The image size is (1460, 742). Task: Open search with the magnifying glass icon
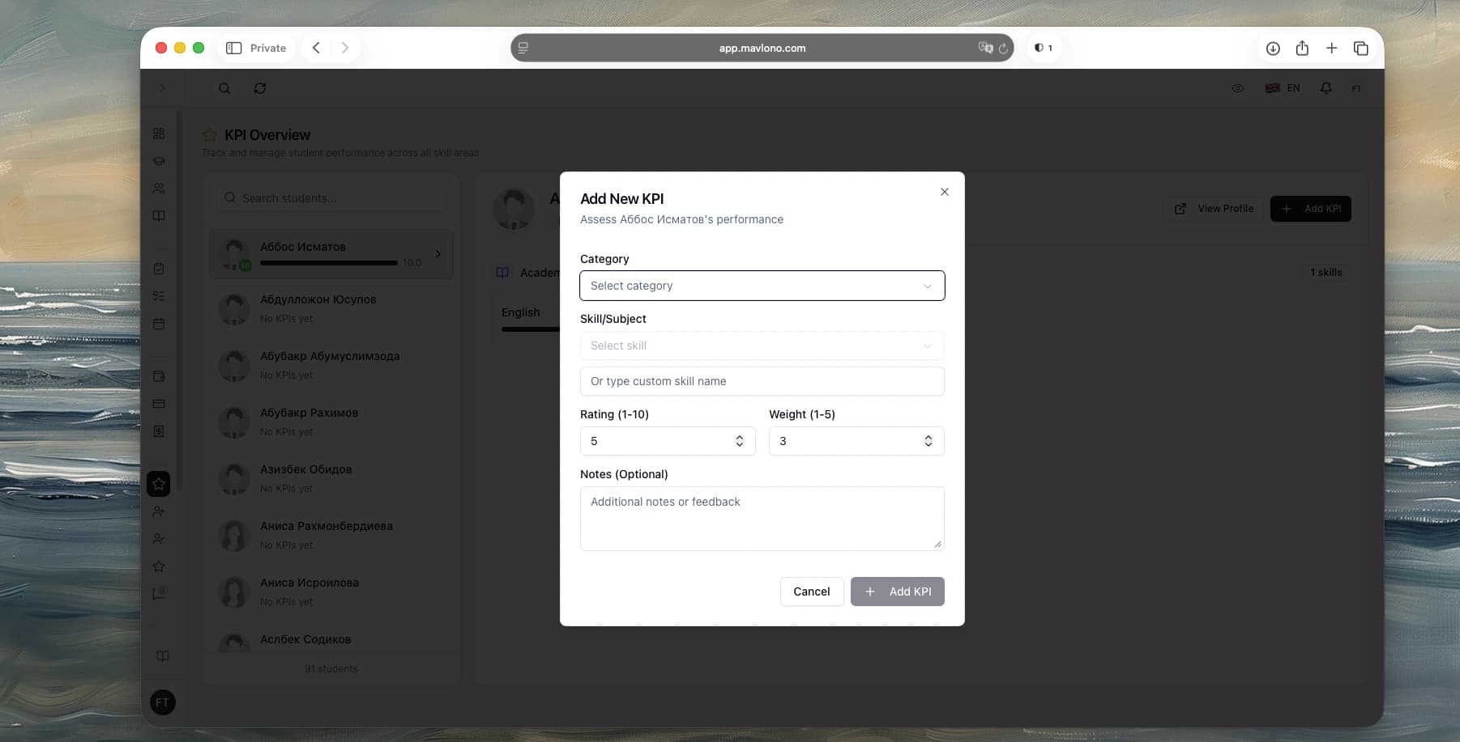(x=224, y=88)
